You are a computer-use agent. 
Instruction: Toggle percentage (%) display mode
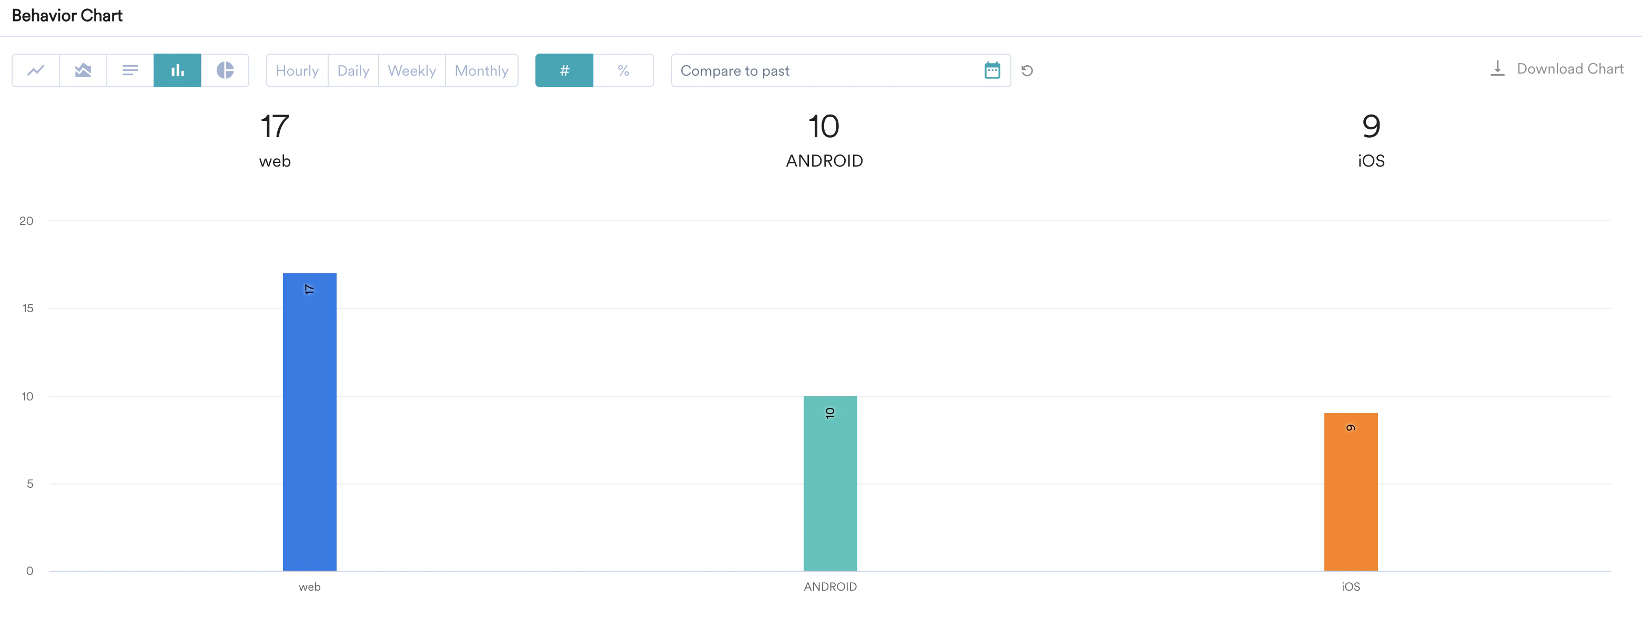click(x=623, y=70)
